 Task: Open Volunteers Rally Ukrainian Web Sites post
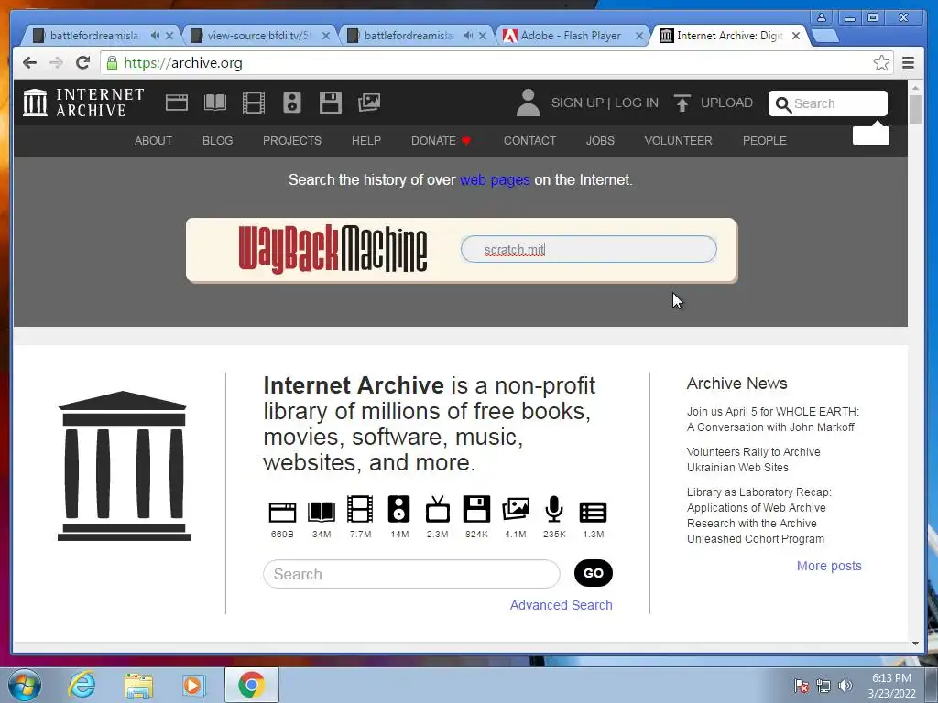pyautogui.click(x=753, y=460)
